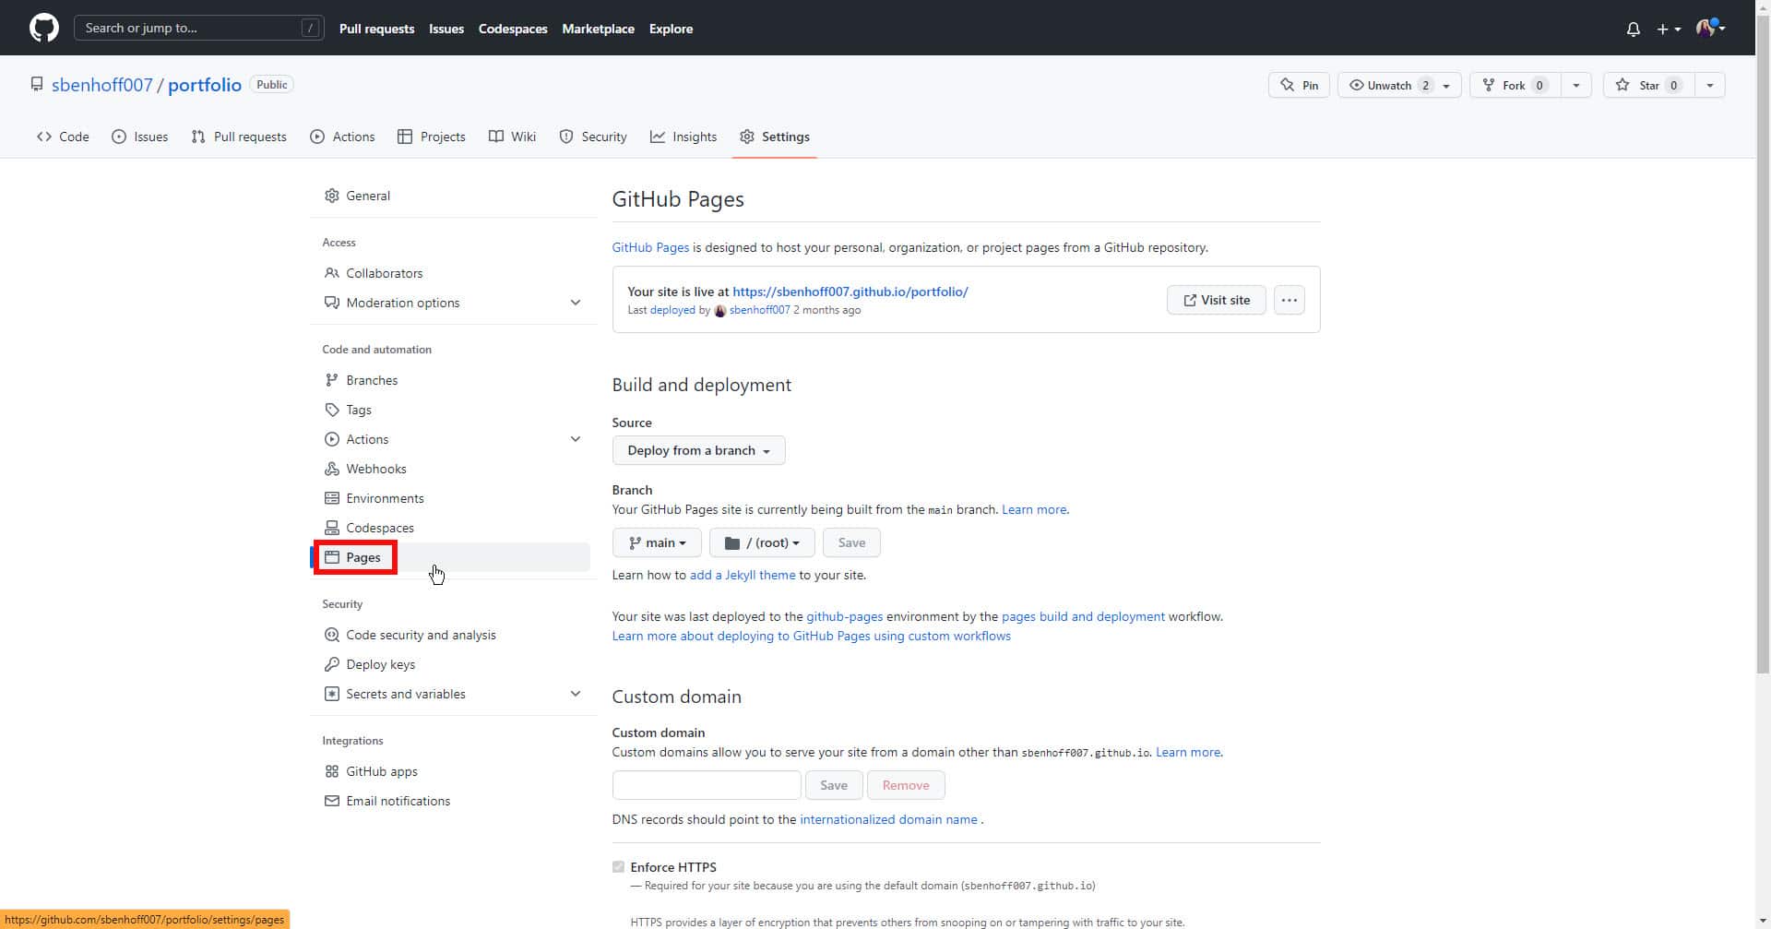This screenshot has height=929, width=1771.
Task: Switch to the Code tab
Action: tap(63, 137)
